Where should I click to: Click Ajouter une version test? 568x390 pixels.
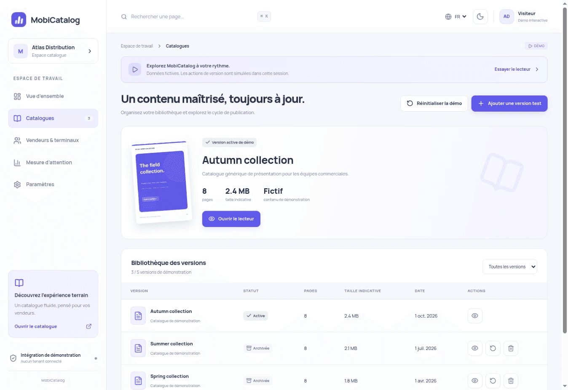[x=509, y=104]
